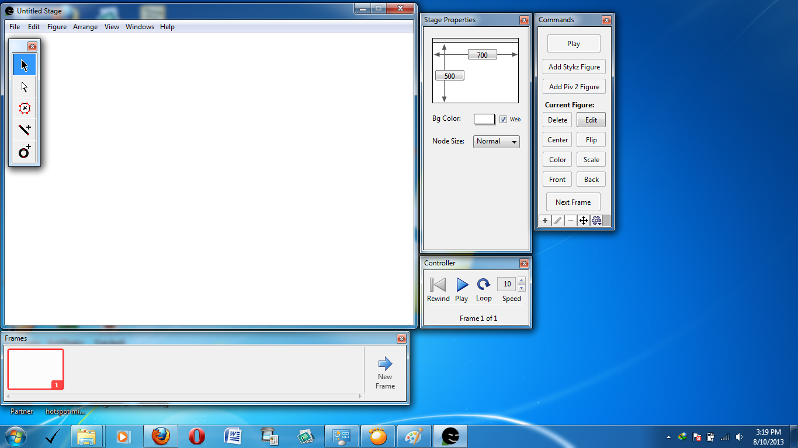Click the Stykz app icon in taskbar
798x448 pixels.
pos(450,436)
